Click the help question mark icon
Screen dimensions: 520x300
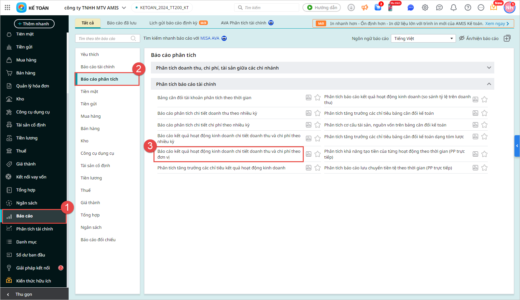[468, 7]
